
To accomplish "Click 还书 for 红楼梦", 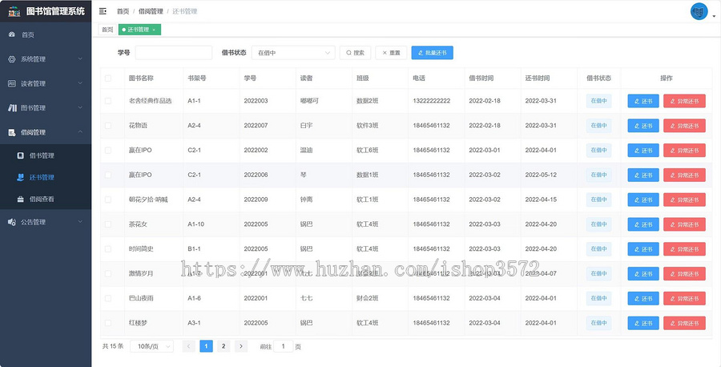I will click(643, 323).
